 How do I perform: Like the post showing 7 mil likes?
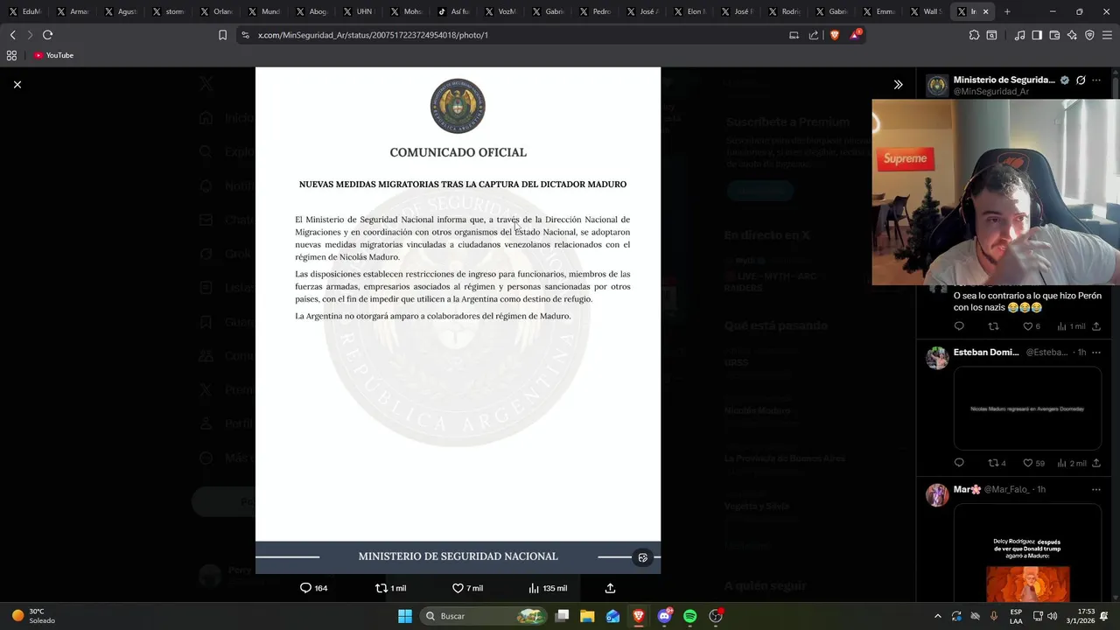coord(467,588)
